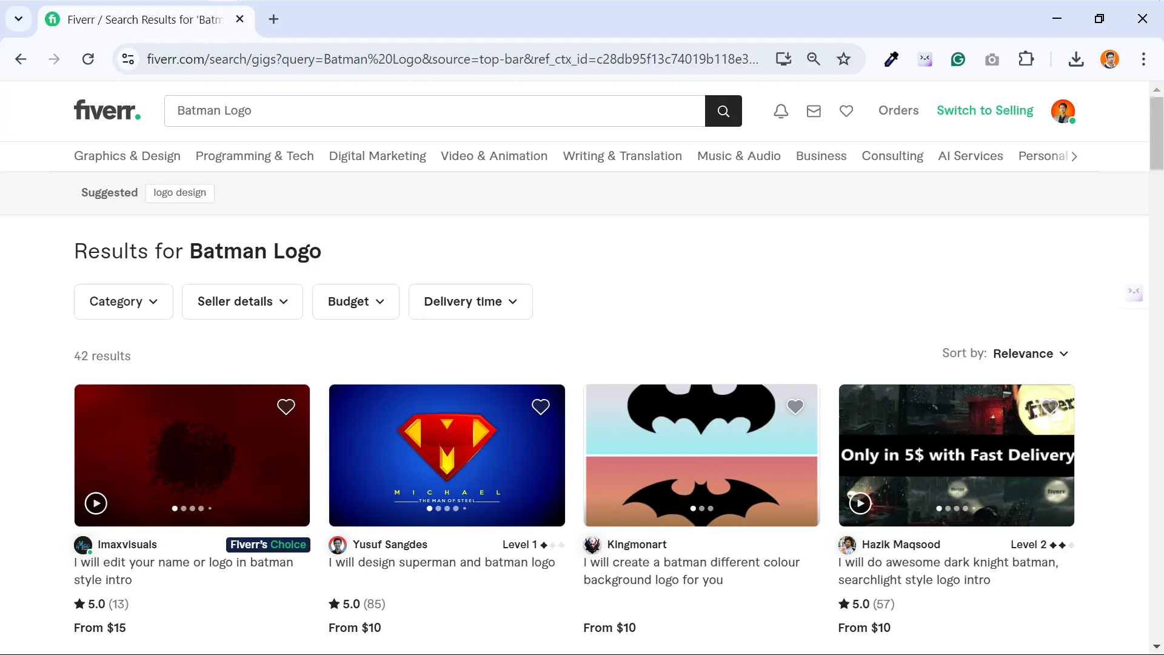
Task: Click the search magnifier button
Action: pyautogui.click(x=723, y=111)
